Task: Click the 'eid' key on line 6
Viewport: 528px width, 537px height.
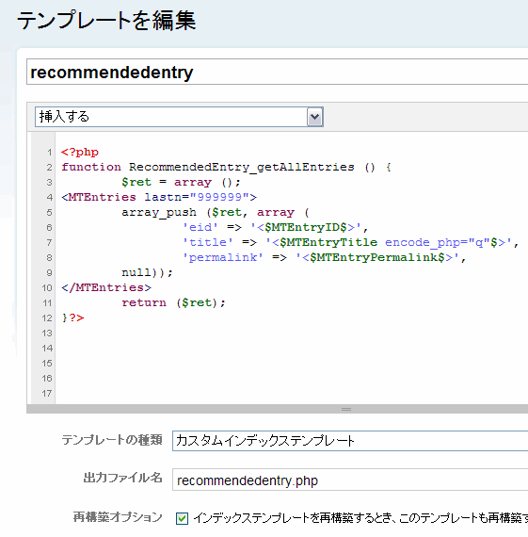Action: 200,227
